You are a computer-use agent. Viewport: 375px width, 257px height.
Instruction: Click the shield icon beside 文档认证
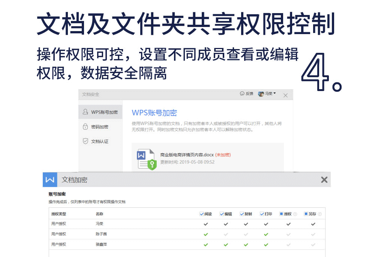click(x=85, y=141)
